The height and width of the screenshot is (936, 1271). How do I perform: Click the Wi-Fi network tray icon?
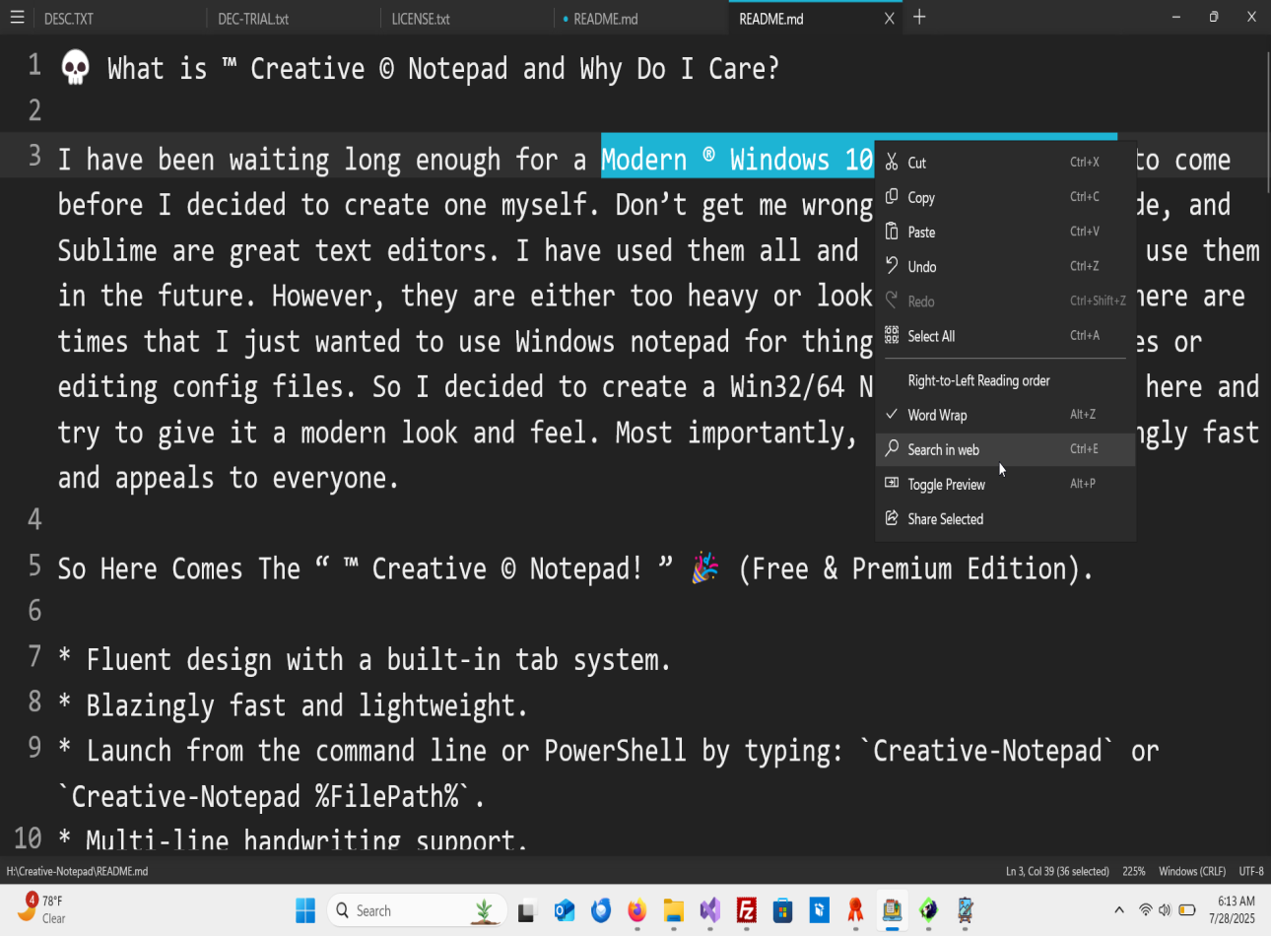click(x=1145, y=909)
